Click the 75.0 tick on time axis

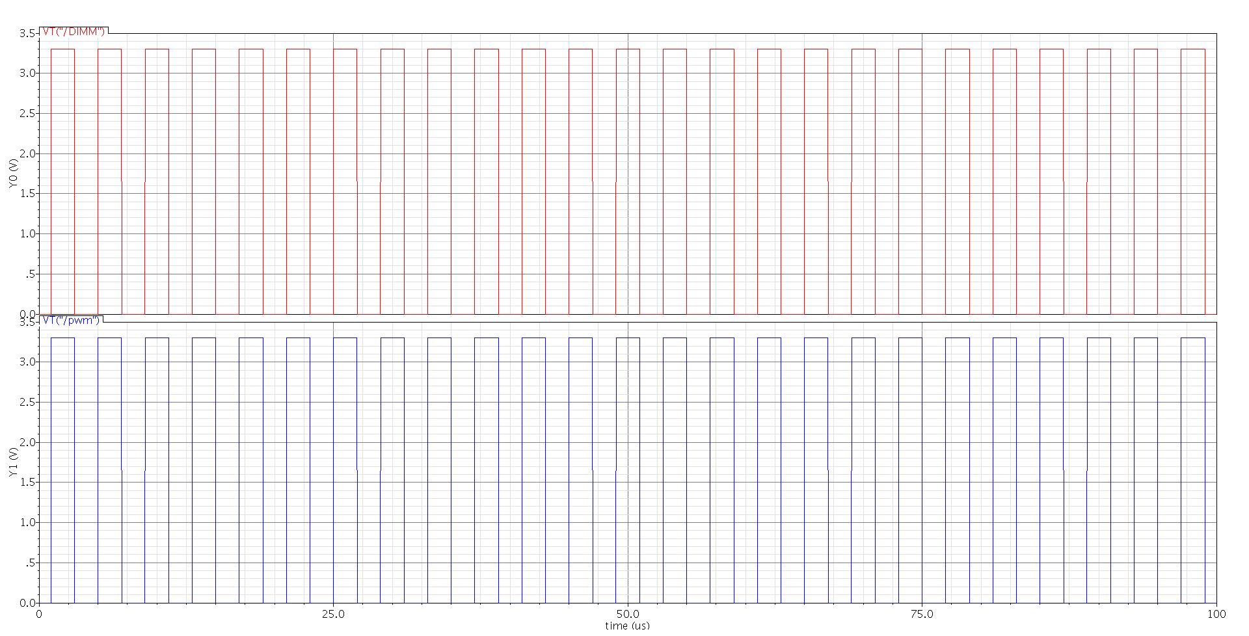pos(922,614)
